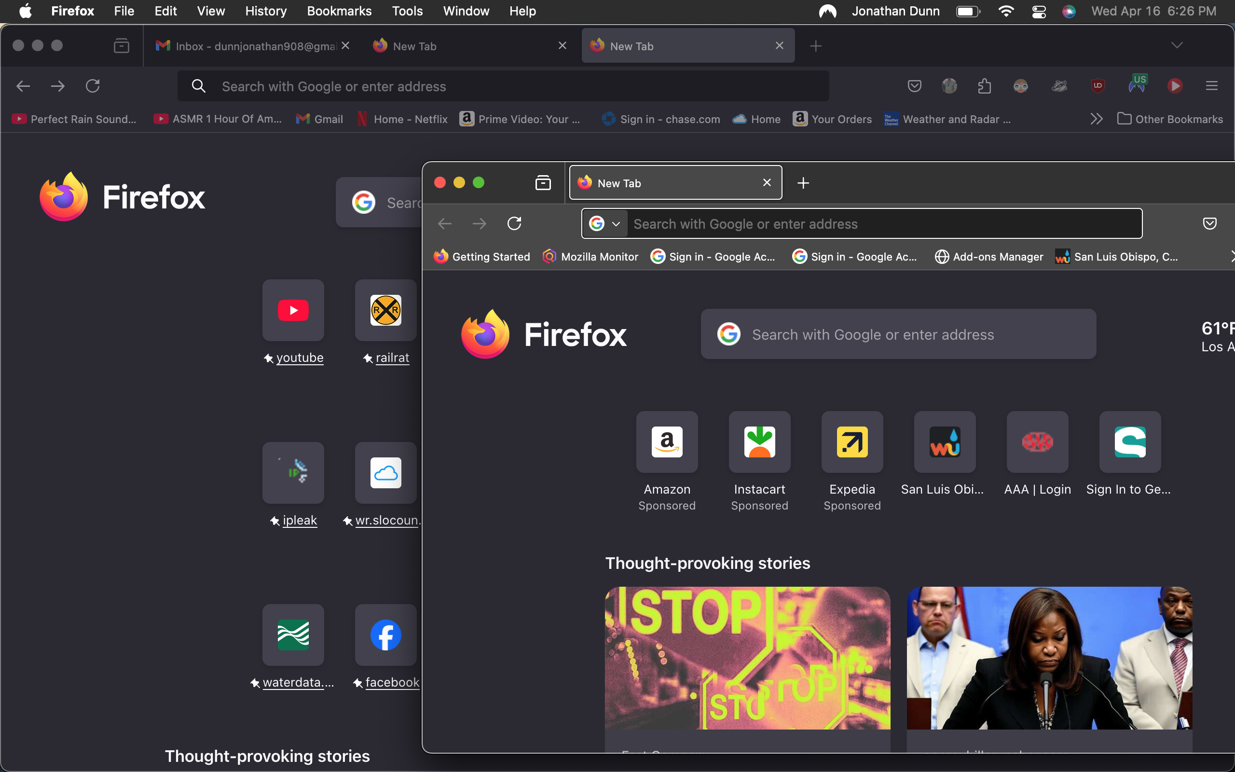Click the youtube pinned shortcut tile

[x=293, y=310]
